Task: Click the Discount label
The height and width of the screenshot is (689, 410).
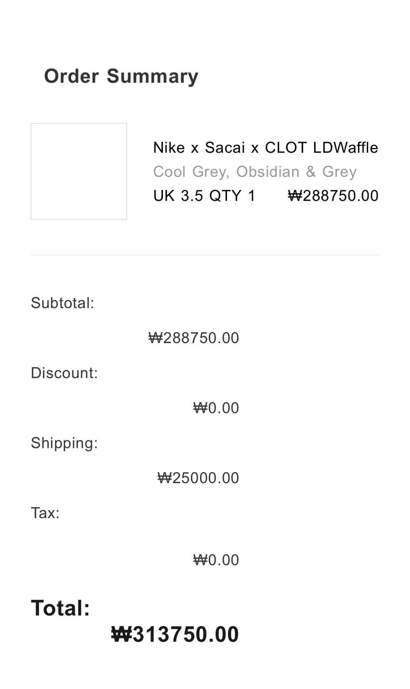Action: tap(64, 373)
